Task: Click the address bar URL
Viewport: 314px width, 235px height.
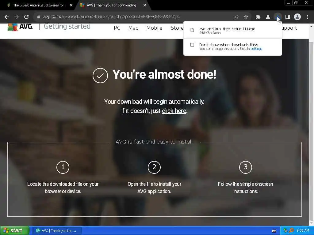Action: (111, 17)
